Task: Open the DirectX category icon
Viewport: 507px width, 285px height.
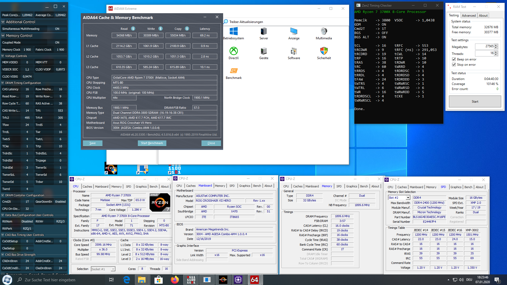Action: (233, 51)
